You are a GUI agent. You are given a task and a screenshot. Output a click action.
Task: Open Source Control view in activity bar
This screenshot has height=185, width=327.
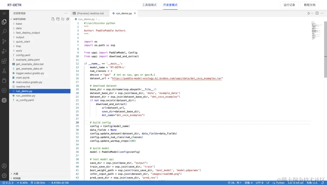[4, 41]
